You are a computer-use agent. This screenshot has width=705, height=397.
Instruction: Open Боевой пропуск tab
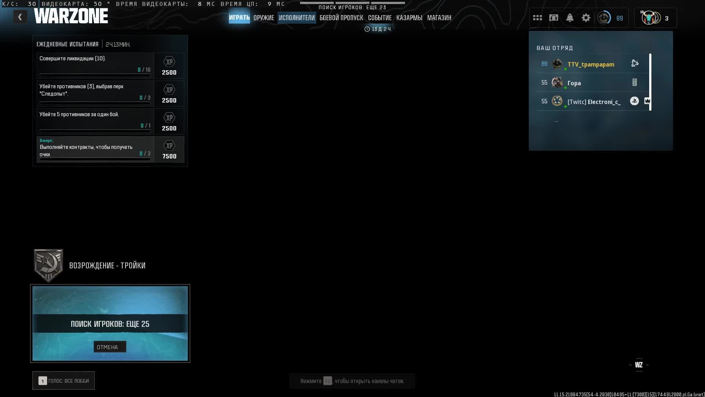(341, 18)
